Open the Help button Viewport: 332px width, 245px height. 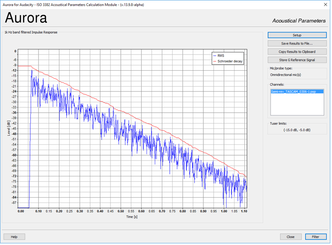pyautogui.click(x=14, y=237)
